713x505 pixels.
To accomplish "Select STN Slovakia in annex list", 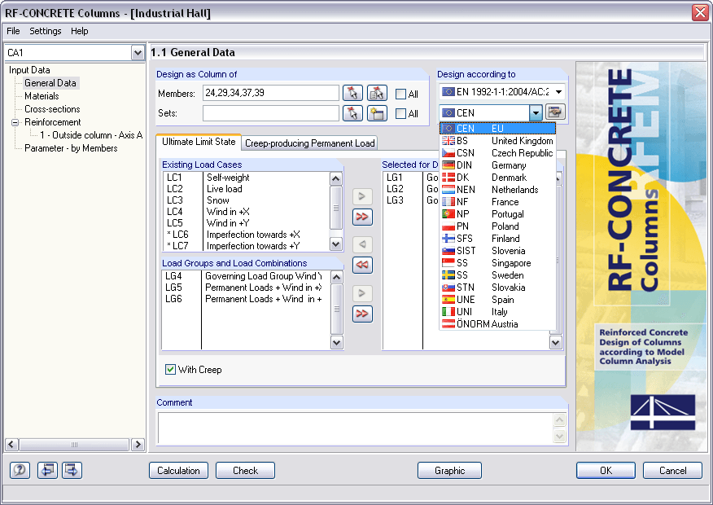I will coord(497,288).
